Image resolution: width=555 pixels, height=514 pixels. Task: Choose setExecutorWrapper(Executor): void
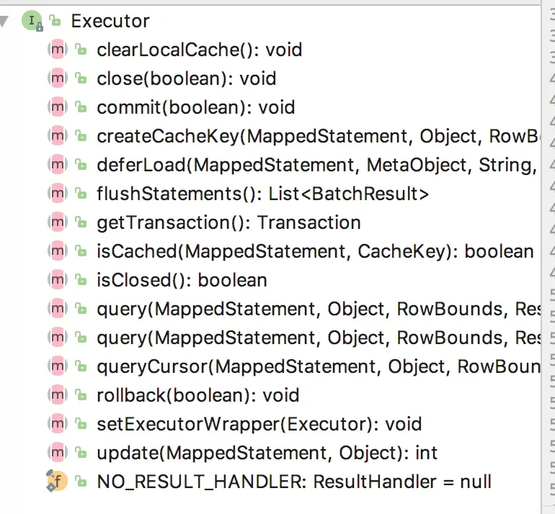point(259,424)
